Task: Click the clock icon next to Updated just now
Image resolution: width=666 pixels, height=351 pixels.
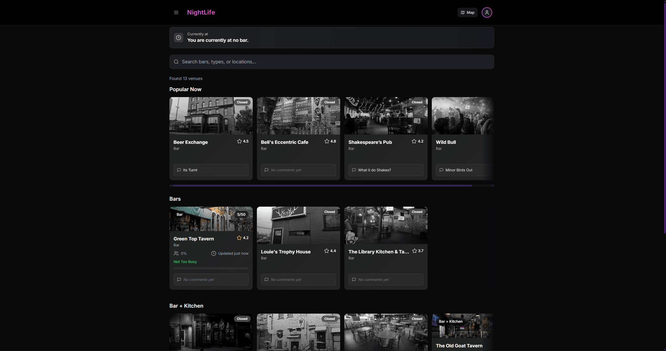Action: 213,253
